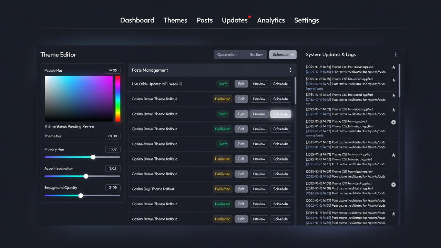Screen dimensions: 441x248
Task: Click the Casino Days Theme Rollout title
Action: pyautogui.click(x=153, y=189)
